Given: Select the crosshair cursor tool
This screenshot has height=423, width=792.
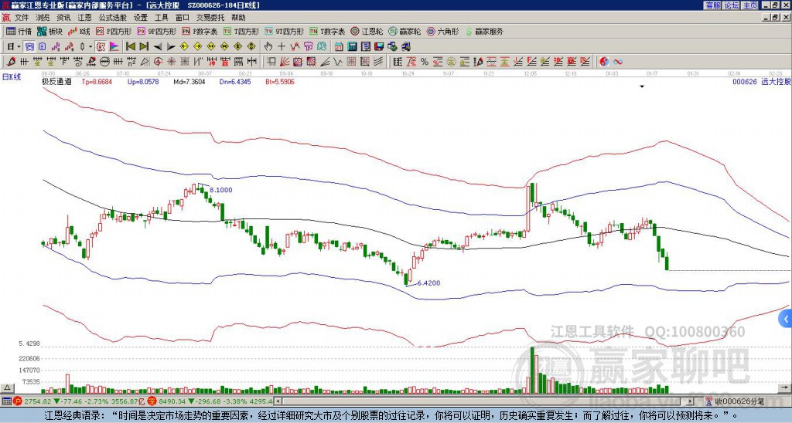Looking at the screenshot, I should point(282,47).
